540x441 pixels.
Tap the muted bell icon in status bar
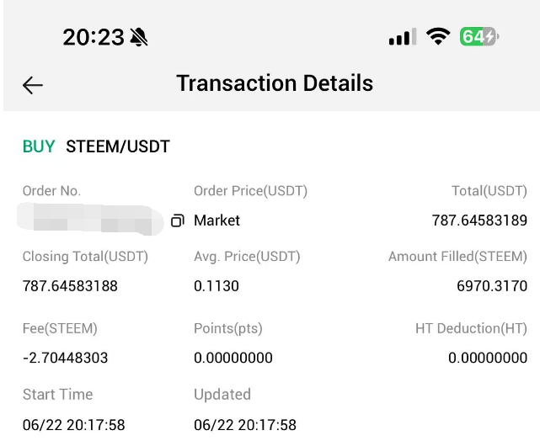[138, 37]
